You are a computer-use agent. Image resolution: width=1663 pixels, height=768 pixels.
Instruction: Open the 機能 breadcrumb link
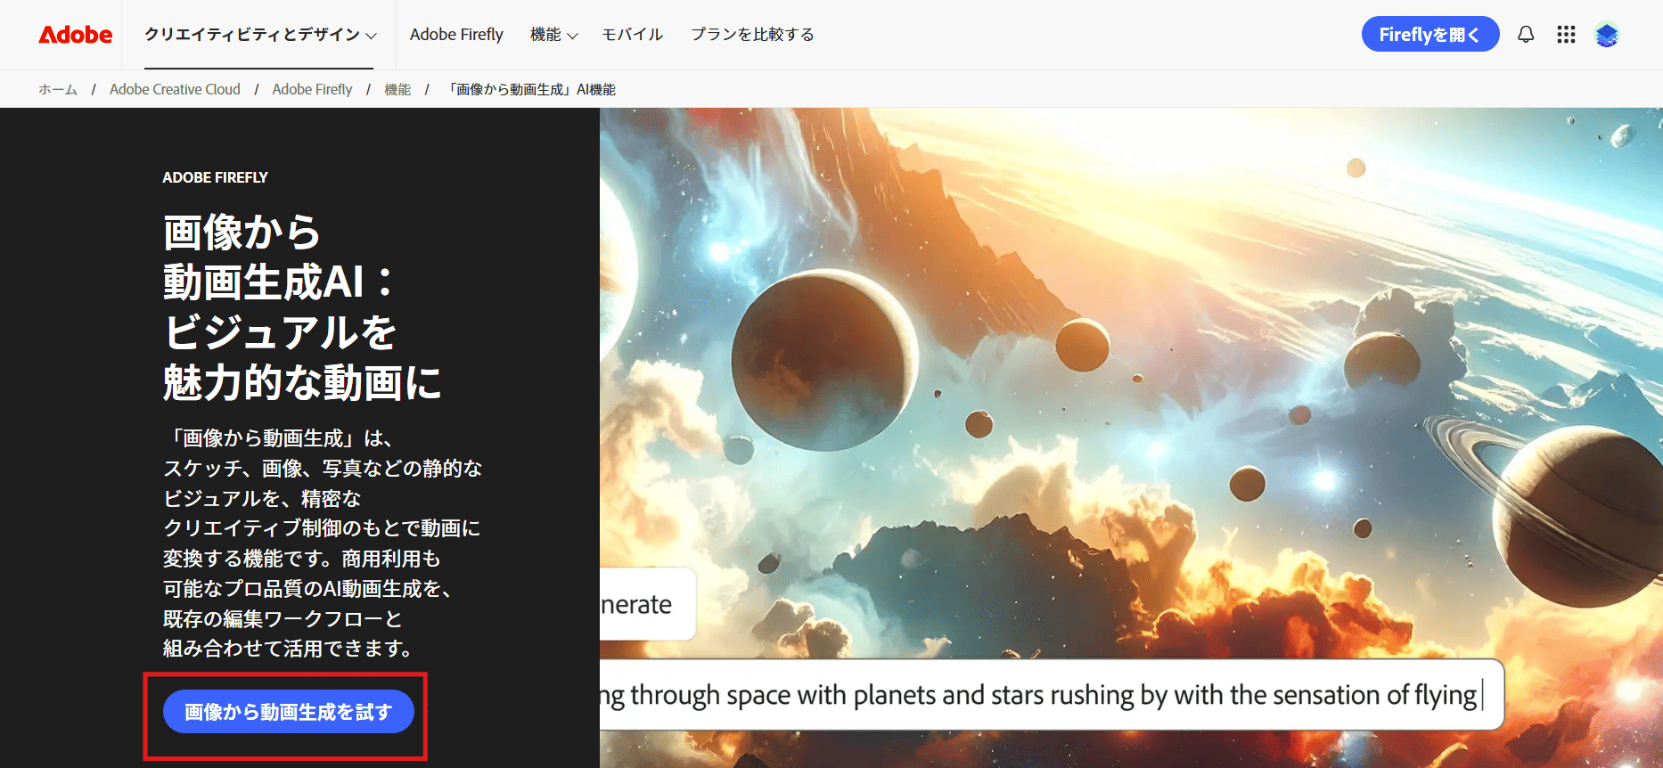[397, 89]
